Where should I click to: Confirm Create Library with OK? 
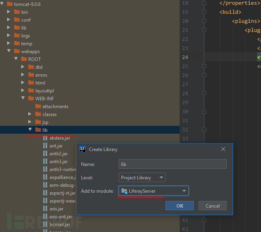[180, 206]
